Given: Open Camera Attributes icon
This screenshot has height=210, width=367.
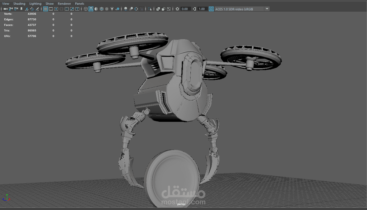Looking at the screenshot, I should pos(16,9).
